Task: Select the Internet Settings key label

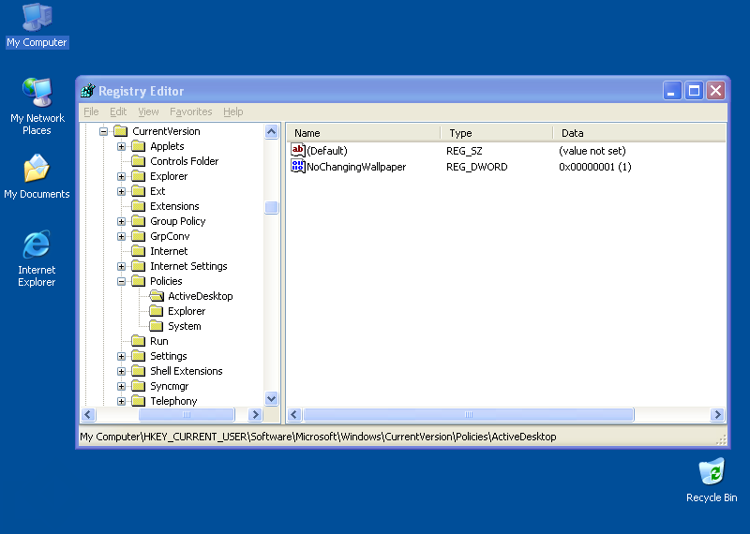Action: 188,266
